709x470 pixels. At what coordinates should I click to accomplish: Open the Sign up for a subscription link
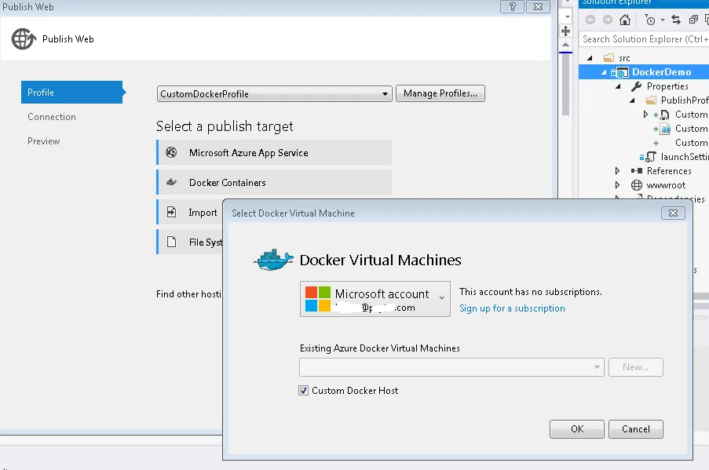pos(512,308)
